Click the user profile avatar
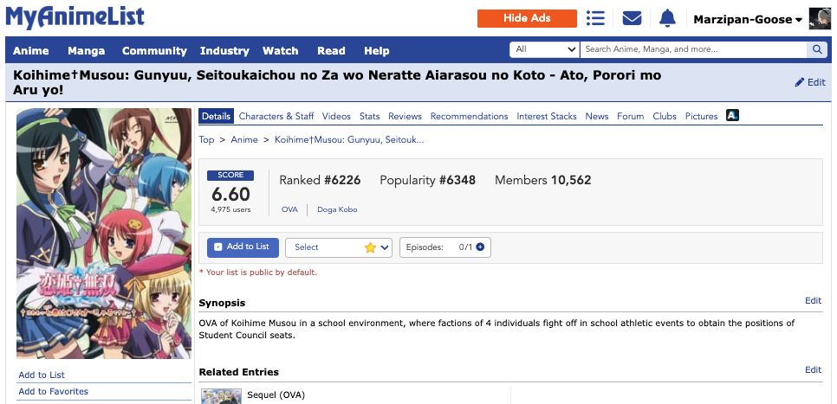 [819, 19]
